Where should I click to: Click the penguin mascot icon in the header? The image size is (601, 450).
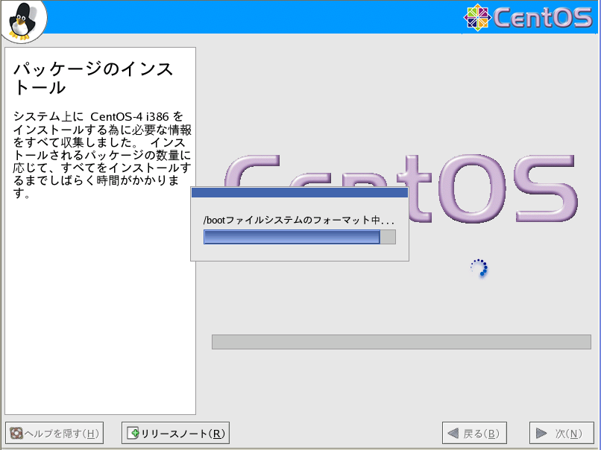23,21
